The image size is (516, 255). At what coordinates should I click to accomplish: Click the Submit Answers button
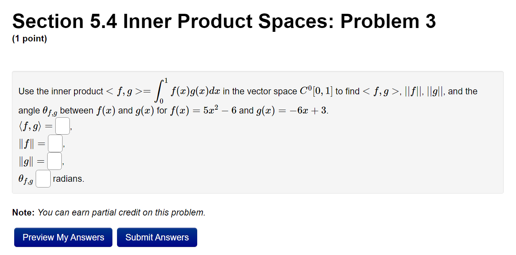click(x=157, y=237)
